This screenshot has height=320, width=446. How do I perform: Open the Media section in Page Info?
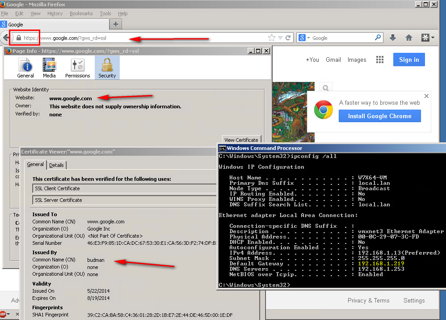[49, 68]
